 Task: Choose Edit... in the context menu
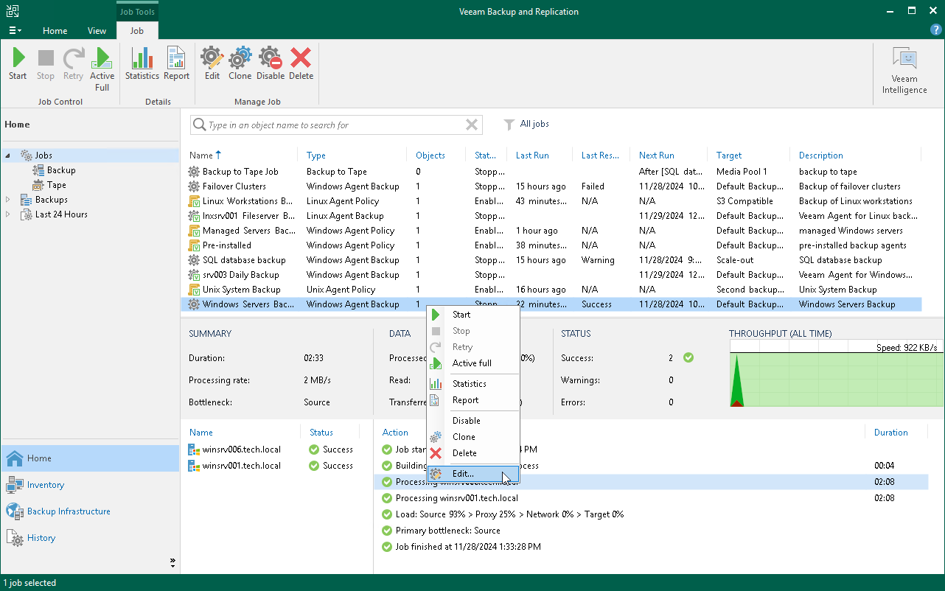(x=473, y=474)
